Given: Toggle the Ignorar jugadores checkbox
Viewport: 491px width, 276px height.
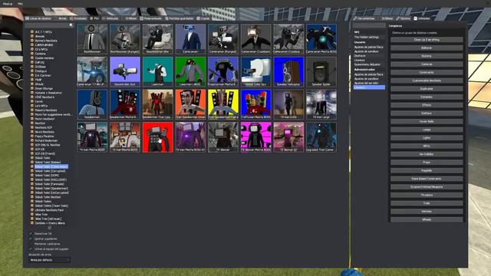Looking at the screenshot, I should (31, 238).
